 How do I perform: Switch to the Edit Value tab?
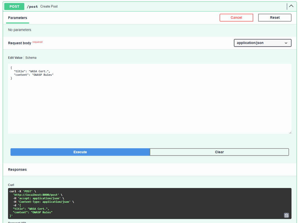[15, 58]
